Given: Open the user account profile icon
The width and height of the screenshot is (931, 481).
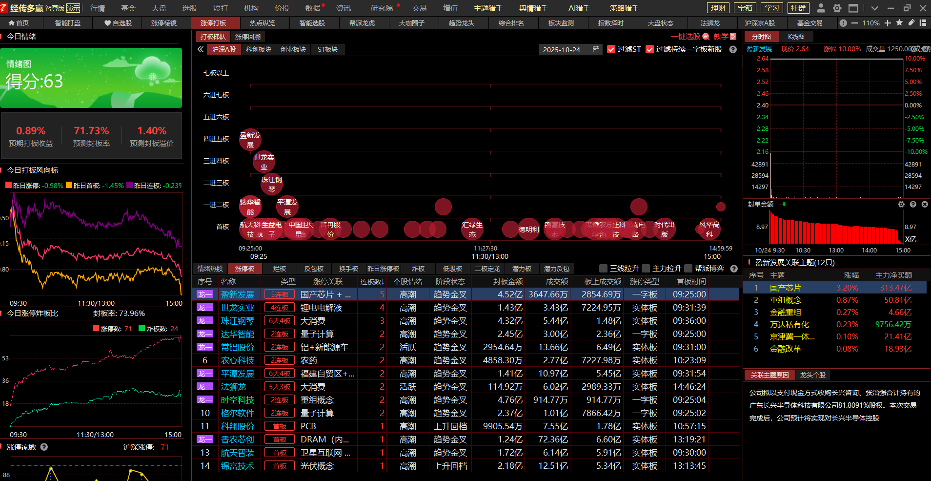Looking at the screenshot, I should 821,8.
